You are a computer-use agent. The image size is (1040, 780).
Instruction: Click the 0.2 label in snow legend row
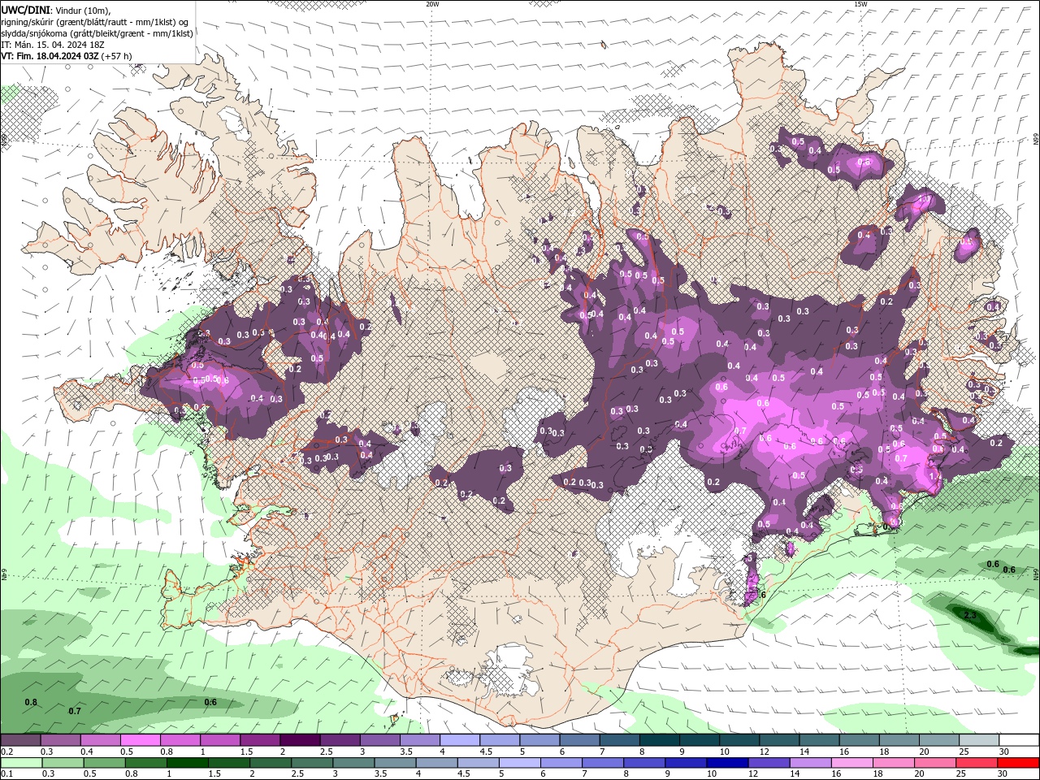point(6,752)
